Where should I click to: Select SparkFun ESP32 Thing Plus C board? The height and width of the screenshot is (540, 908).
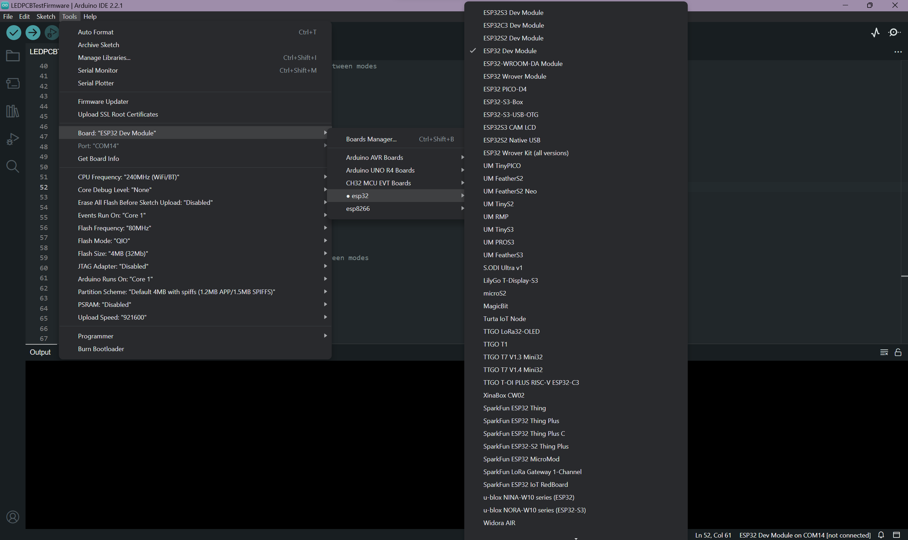click(x=576, y=434)
